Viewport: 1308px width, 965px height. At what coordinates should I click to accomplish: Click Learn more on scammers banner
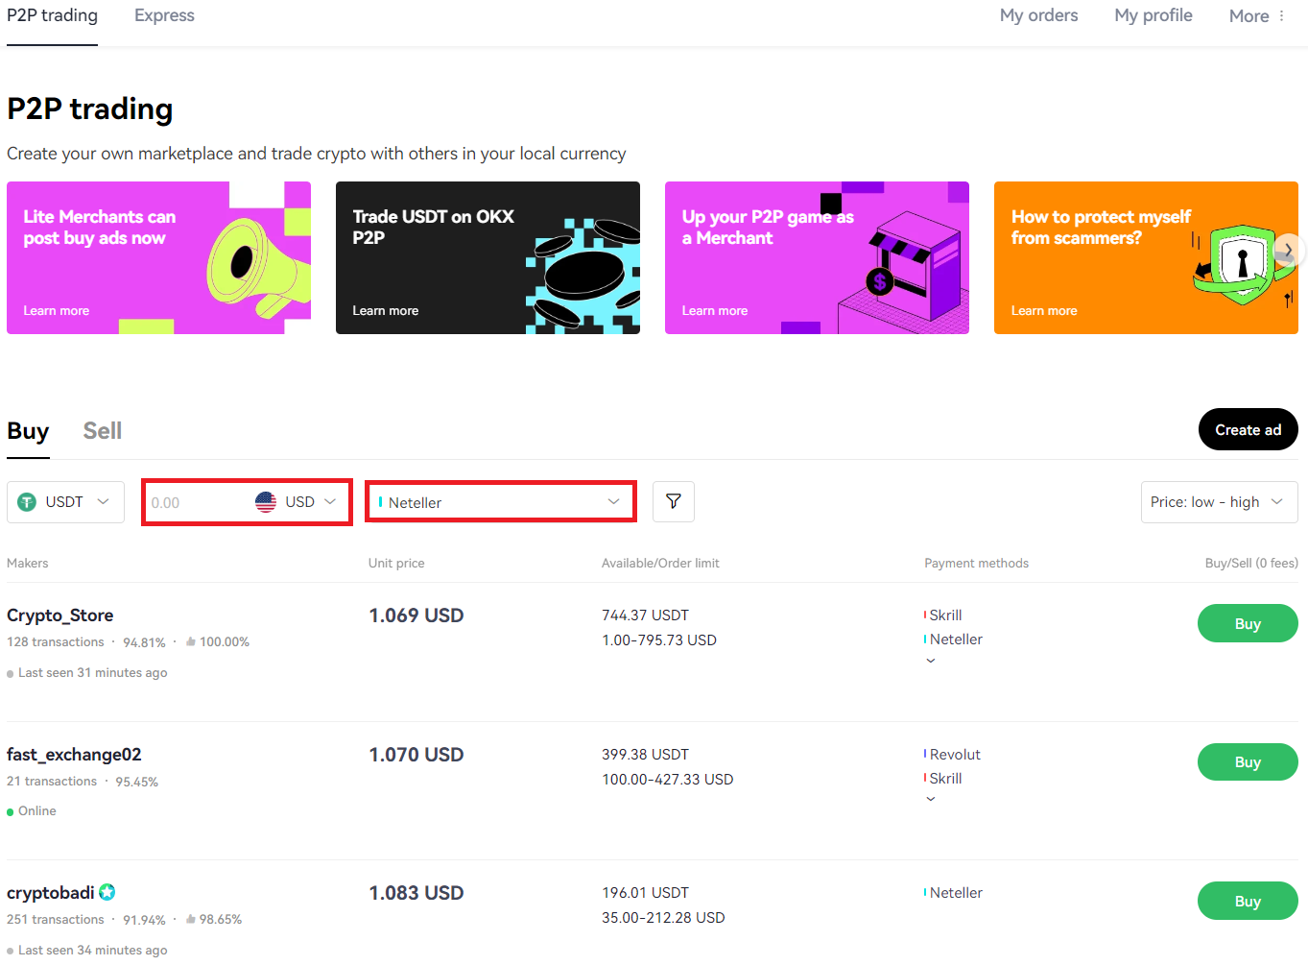pyautogui.click(x=1044, y=310)
